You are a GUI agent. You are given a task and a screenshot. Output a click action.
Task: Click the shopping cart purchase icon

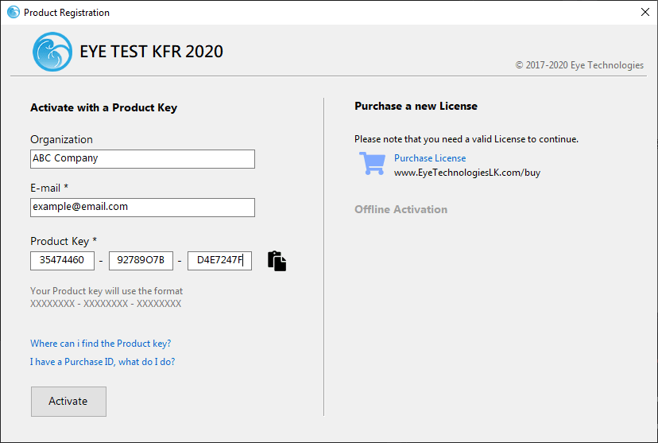click(x=372, y=163)
